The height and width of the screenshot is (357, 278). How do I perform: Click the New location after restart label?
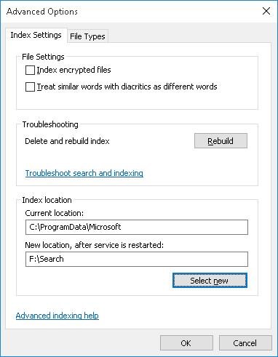point(95,245)
